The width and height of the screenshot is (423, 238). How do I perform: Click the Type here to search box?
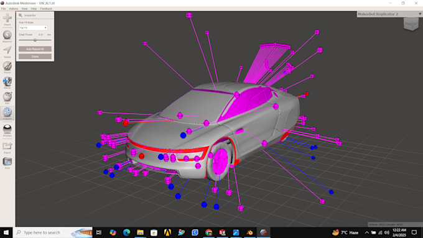coord(53,232)
